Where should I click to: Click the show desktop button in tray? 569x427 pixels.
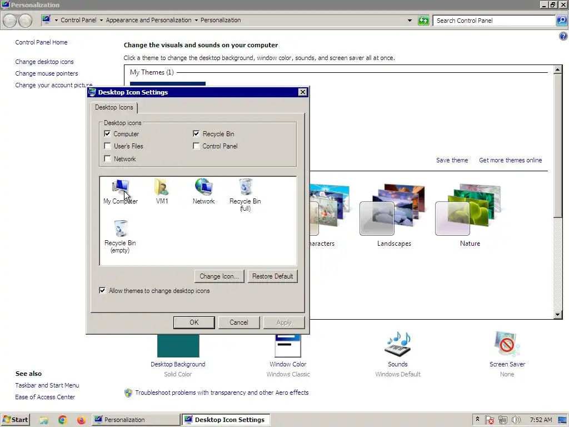tap(562, 420)
